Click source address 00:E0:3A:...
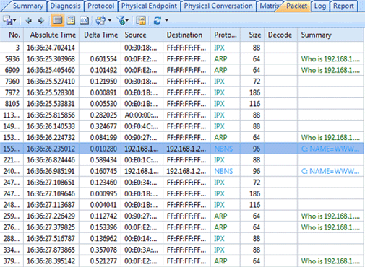Screen dimensions: 365x267 [x=141, y=250]
